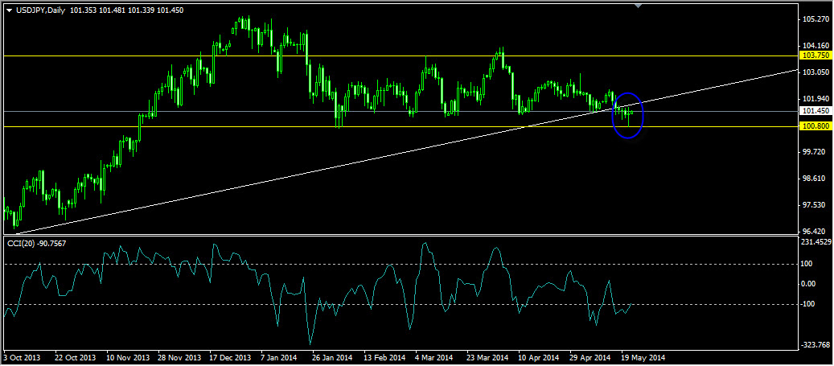834x366 pixels.
Task: Click the 17 Dec 2013 date label
Action: pos(230,357)
